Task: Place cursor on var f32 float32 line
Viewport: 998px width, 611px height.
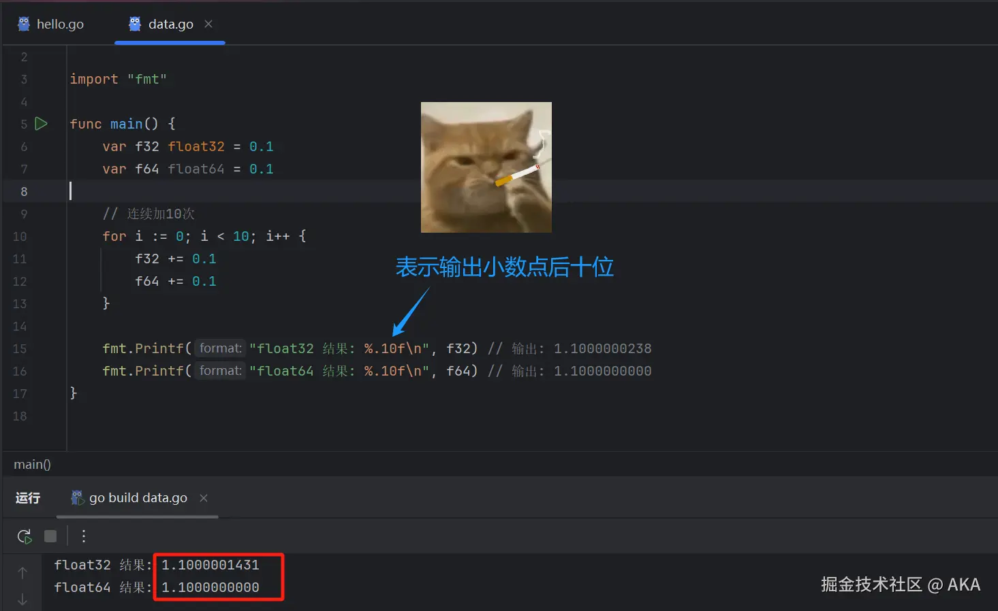Action: tap(188, 146)
